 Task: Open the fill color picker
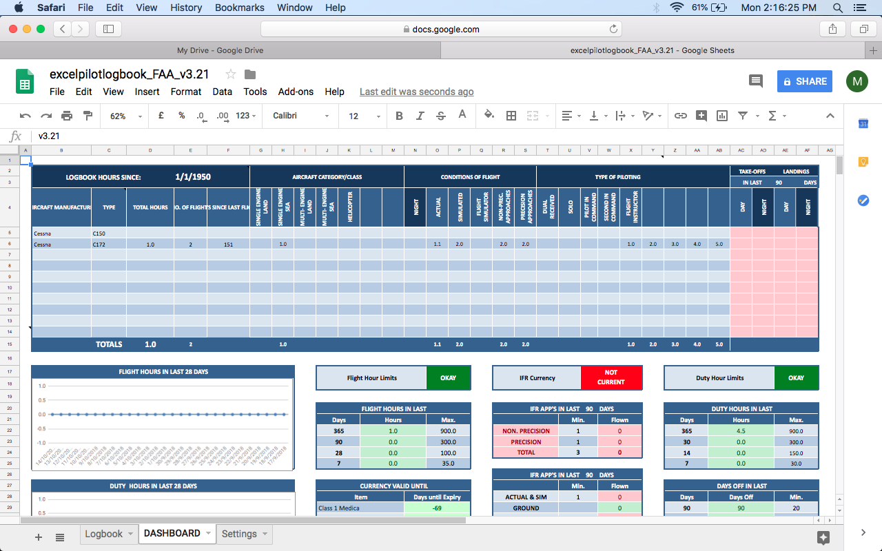(x=489, y=116)
